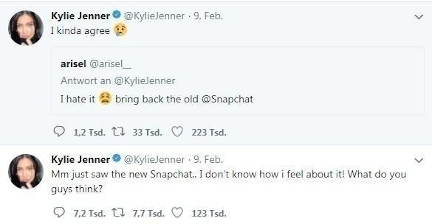Click verified badge on first Kylie Jenner tweet
The image size is (432, 224).
click(116, 16)
